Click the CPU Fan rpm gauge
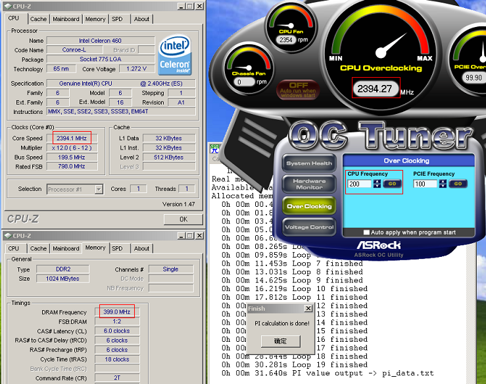Image resolution: width=486 pixels, height=384 pixels. (x=291, y=28)
